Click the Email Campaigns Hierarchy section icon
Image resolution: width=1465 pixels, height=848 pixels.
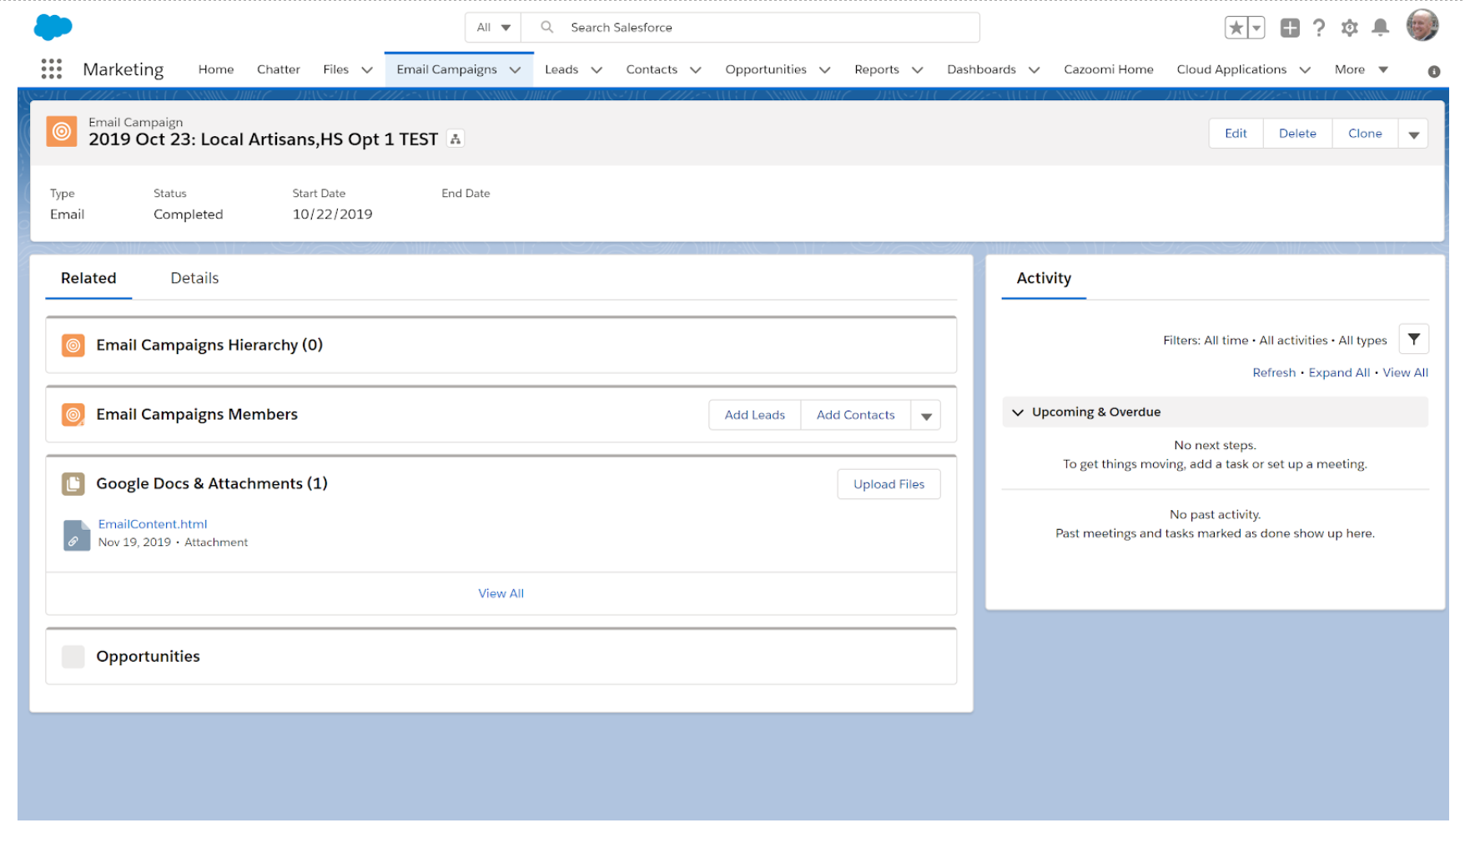tap(73, 345)
